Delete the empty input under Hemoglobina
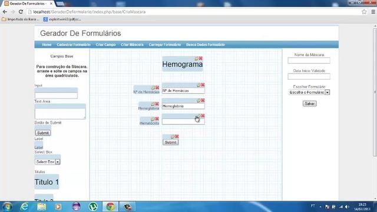 [x=203, y=115]
